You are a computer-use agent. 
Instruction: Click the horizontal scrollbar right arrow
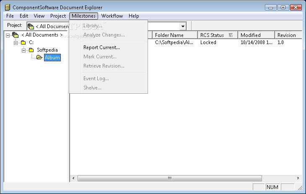298,178
